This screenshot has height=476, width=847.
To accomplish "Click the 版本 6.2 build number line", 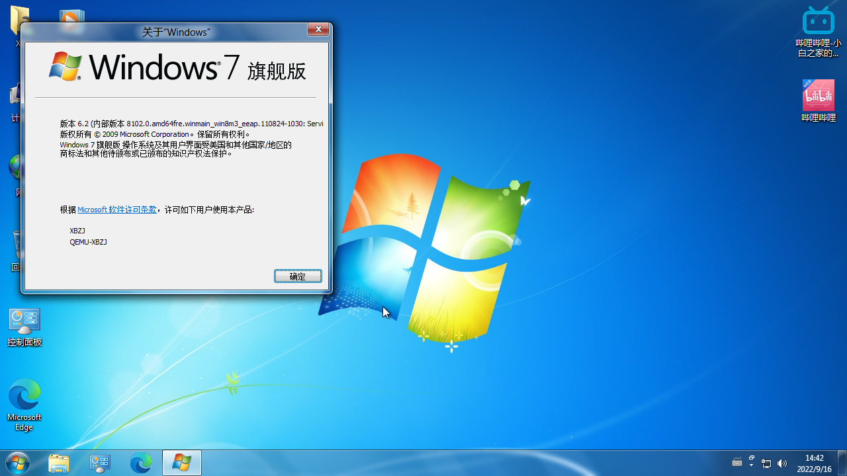I will [191, 124].
